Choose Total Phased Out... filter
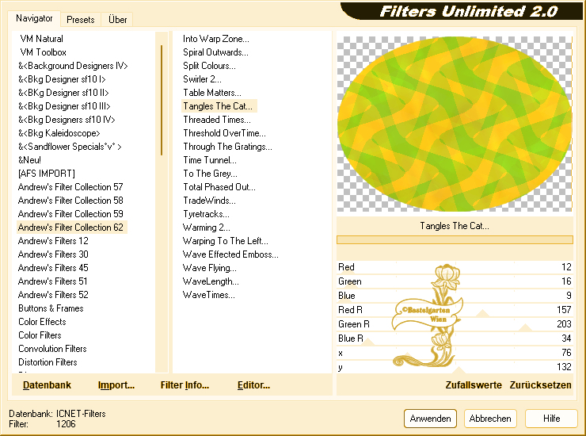586x436 pixels. click(219, 187)
